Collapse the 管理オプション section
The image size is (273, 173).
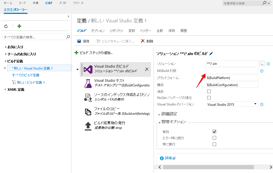[159, 122]
